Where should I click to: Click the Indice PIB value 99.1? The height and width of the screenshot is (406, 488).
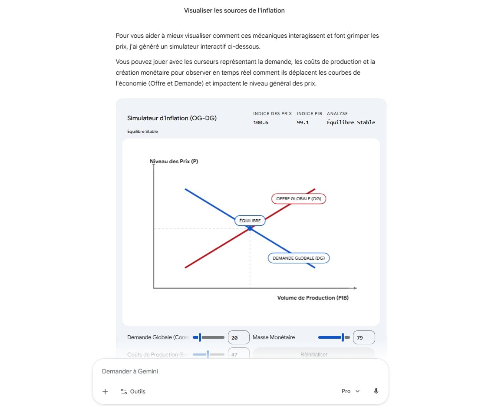(303, 122)
